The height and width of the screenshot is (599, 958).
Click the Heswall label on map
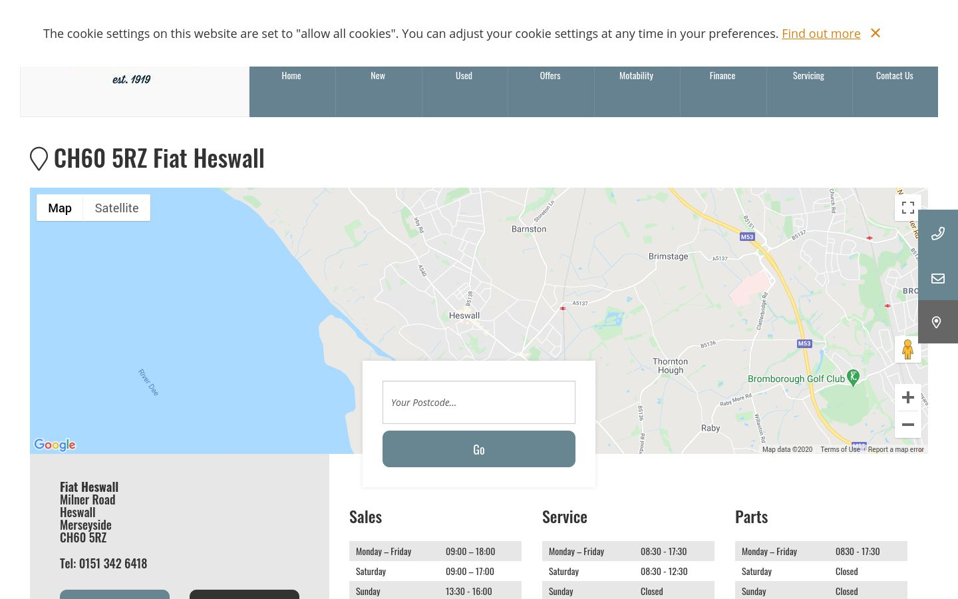464,315
